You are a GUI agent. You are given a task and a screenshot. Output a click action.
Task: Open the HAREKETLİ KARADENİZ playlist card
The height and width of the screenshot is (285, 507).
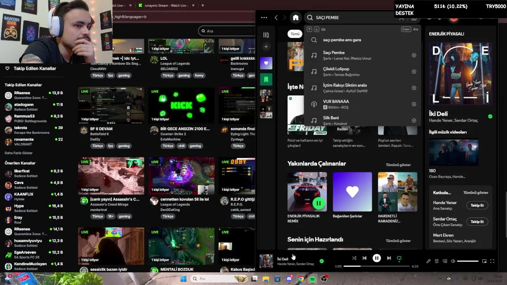(398, 198)
